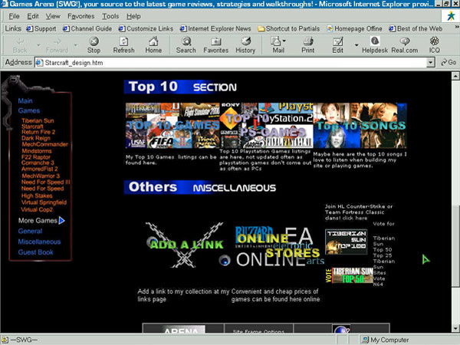The width and height of the screenshot is (460, 345).
Task: Open the Mail button dropdown arrow
Action: (x=284, y=41)
